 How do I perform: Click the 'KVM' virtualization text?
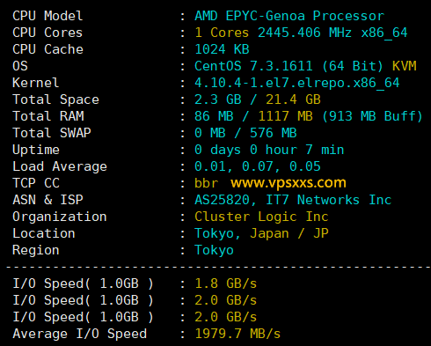(x=405, y=66)
